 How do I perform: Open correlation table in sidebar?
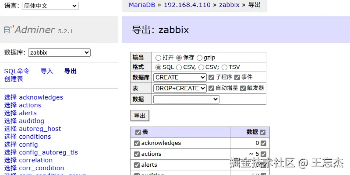(x=36, y=160)
